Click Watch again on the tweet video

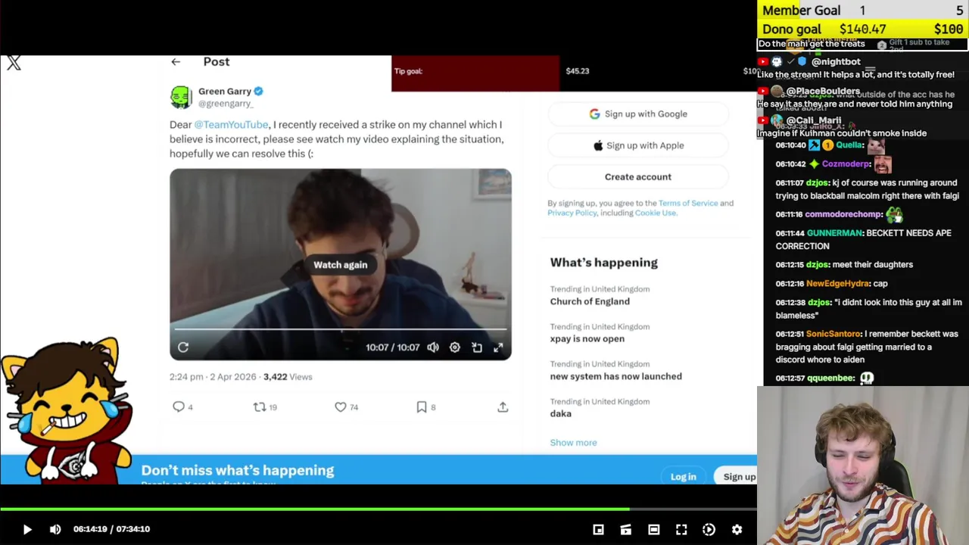pos(341,265)
